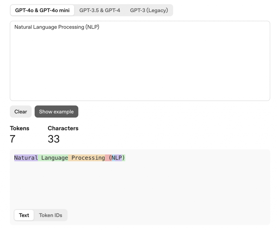Image resolution: width=277 pixels, height=231 pixels.
Task: Click the Show example button
Action: (56, 112)
